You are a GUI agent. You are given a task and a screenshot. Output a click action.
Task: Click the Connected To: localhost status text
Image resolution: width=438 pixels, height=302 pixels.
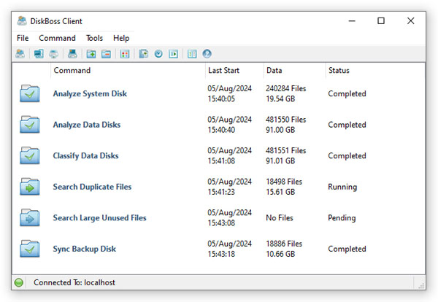click(74, 282)
